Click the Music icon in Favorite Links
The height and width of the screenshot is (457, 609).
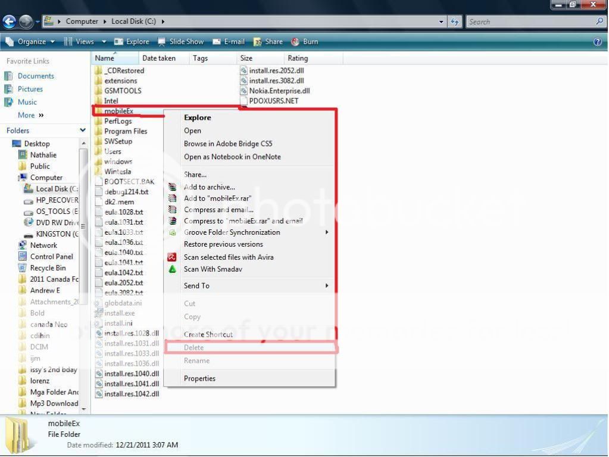point(8,102)
